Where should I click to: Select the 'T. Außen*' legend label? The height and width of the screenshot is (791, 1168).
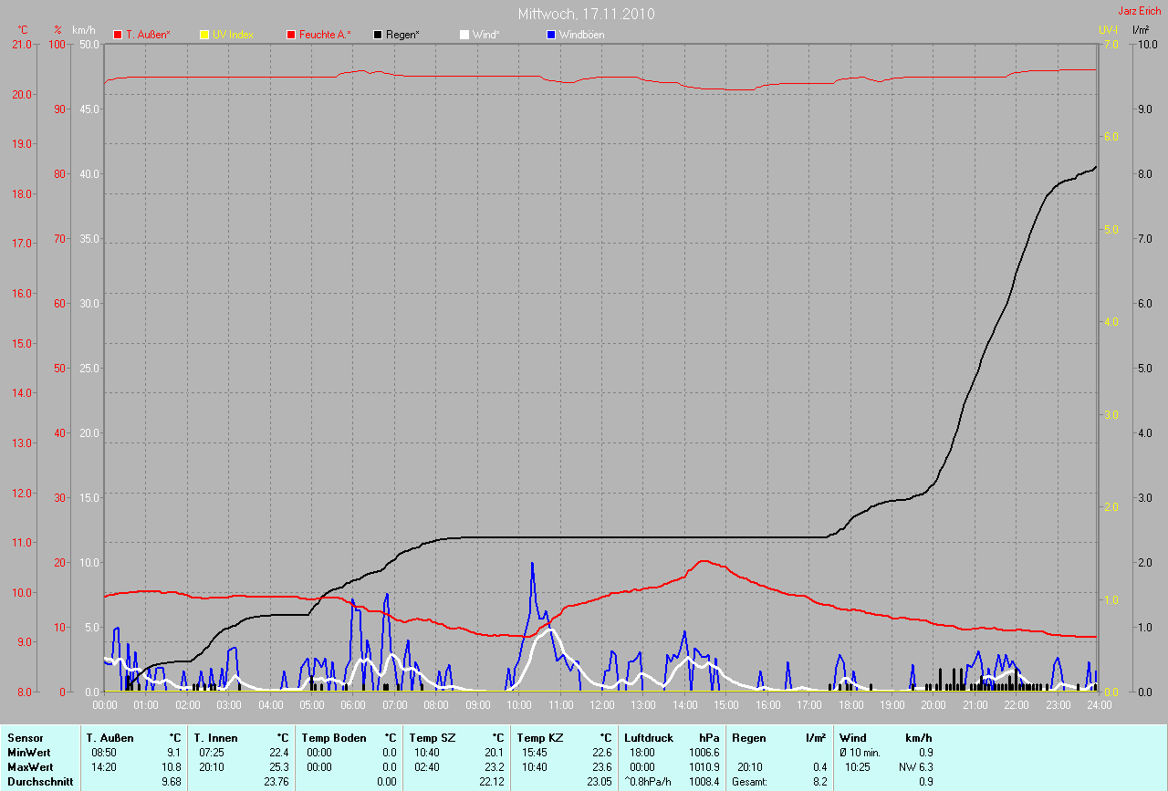tap(148, 35)
